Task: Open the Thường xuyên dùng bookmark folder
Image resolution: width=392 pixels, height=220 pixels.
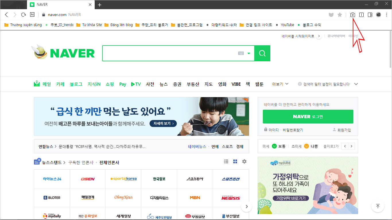Action: point(23,25)
